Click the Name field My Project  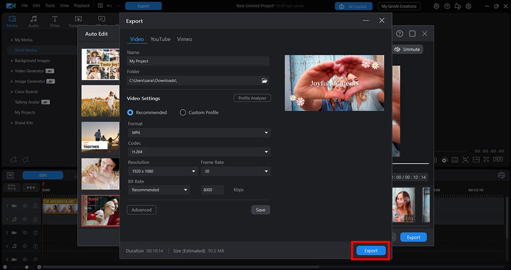pos(198,61)
